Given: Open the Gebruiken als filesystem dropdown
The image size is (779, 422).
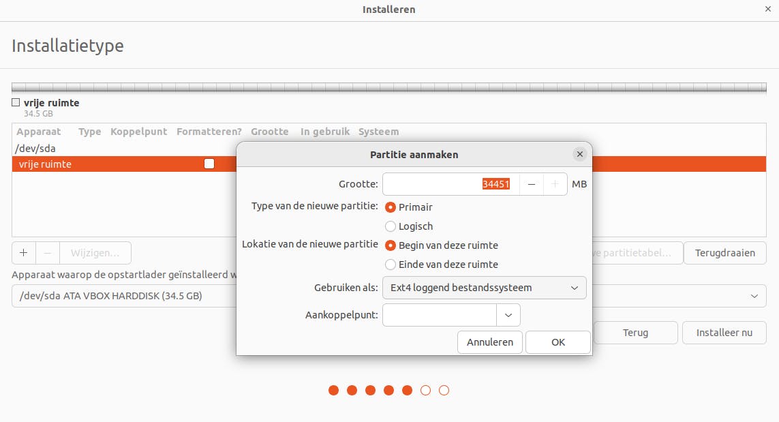Looking at the screenshot, I should (x=484, y=288).
